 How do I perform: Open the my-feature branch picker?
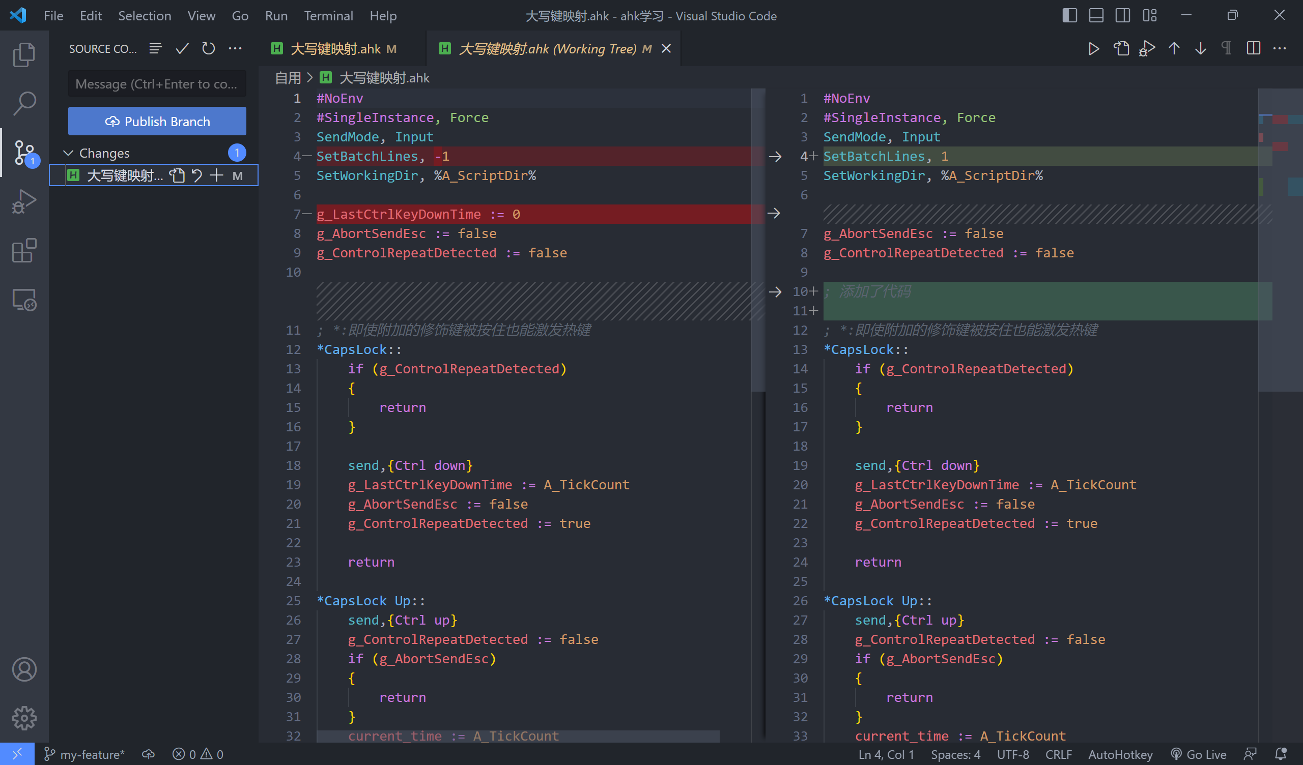coord(85,754)
